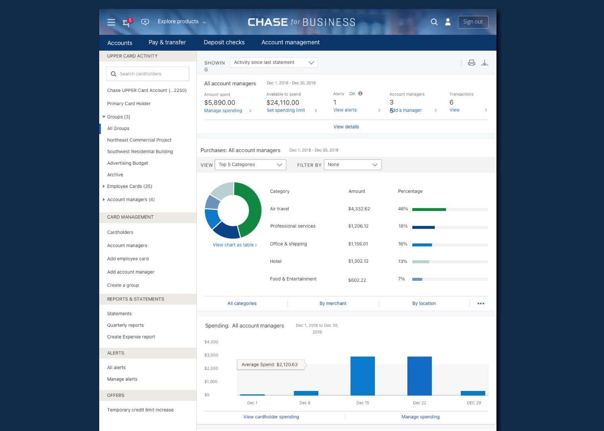The height and width of the screenshot is (431, 604).
Task: Click View cardholder spending link
Action: coord(271,417)
